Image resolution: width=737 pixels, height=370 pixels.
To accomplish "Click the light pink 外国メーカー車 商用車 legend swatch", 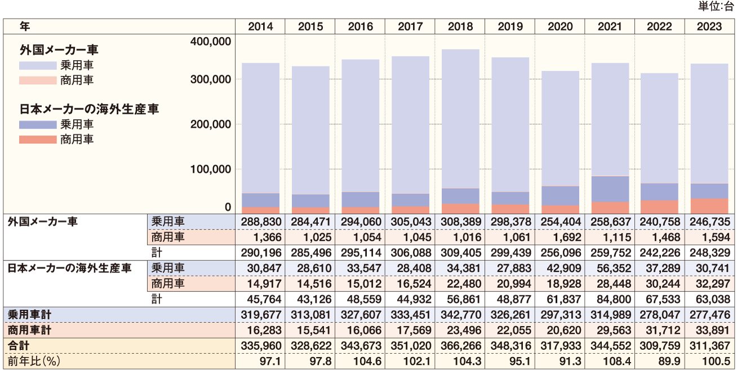I will coord(38,80).
